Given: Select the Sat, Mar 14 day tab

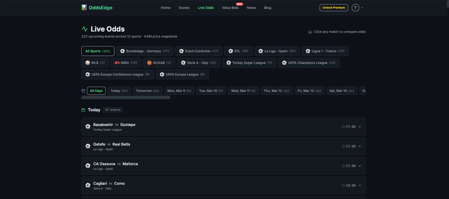Looking at the screenshot, I should pyautogui.click(x=342, y=91).
